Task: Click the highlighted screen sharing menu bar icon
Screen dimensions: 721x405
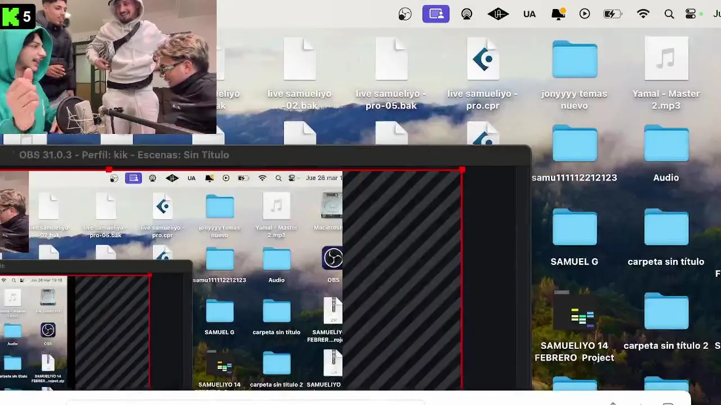Action: pyautogui.click(x=436, y=14)
